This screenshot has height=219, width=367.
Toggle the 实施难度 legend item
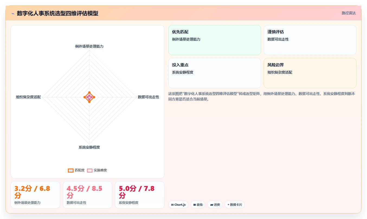97,170
